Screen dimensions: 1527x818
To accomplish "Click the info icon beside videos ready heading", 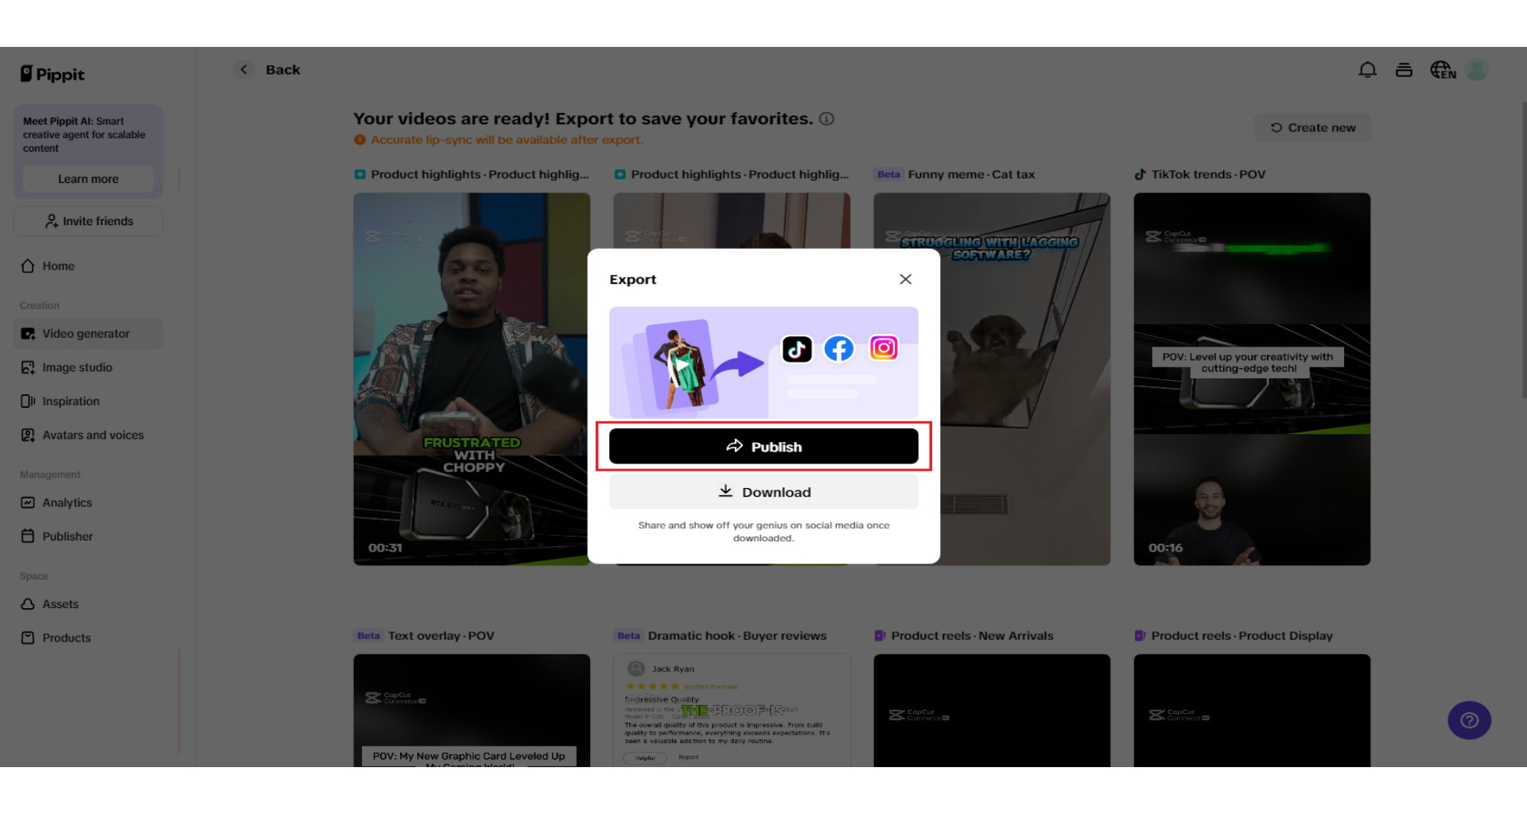I will pyautogui.click(x=826, y=118).
